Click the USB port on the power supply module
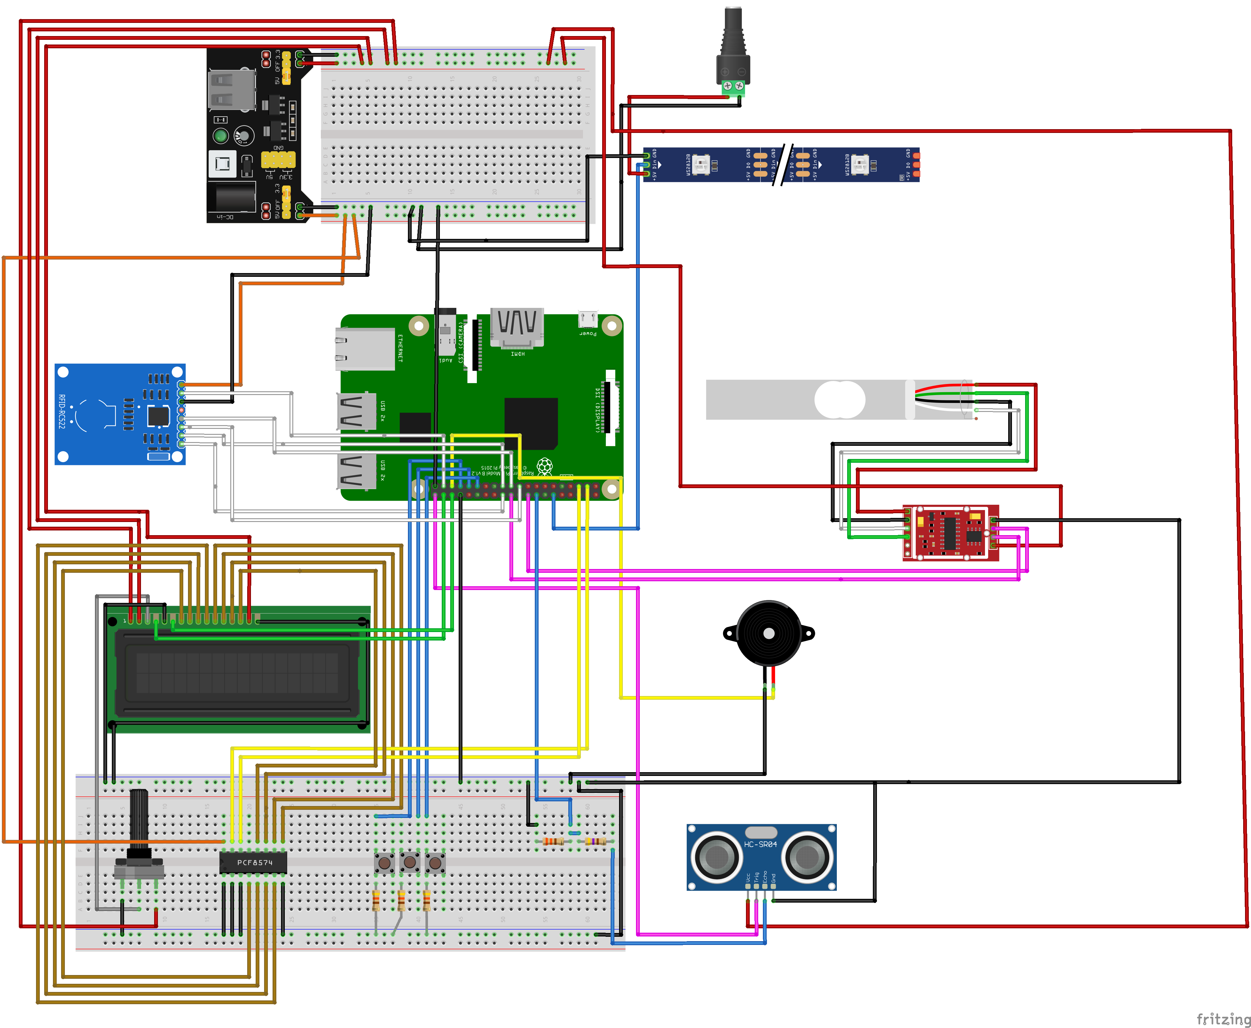 tap(232, 90)
